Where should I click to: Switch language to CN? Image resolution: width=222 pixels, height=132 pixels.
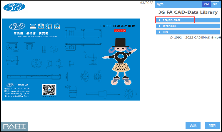(206, 4)
